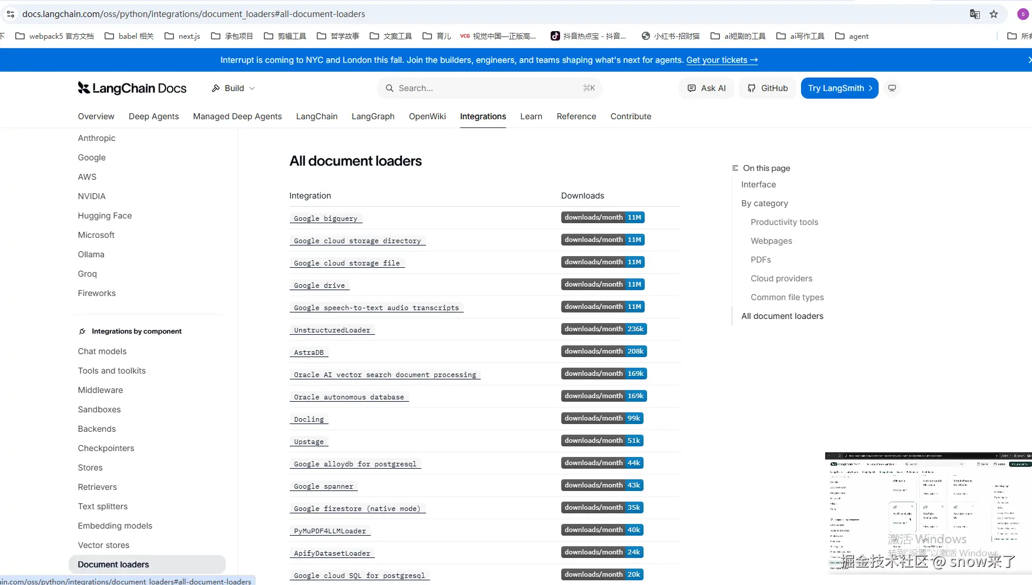Click the translate page icon
The height and width of the screenshot is (585, 1032).
click(x=975, y=14)
